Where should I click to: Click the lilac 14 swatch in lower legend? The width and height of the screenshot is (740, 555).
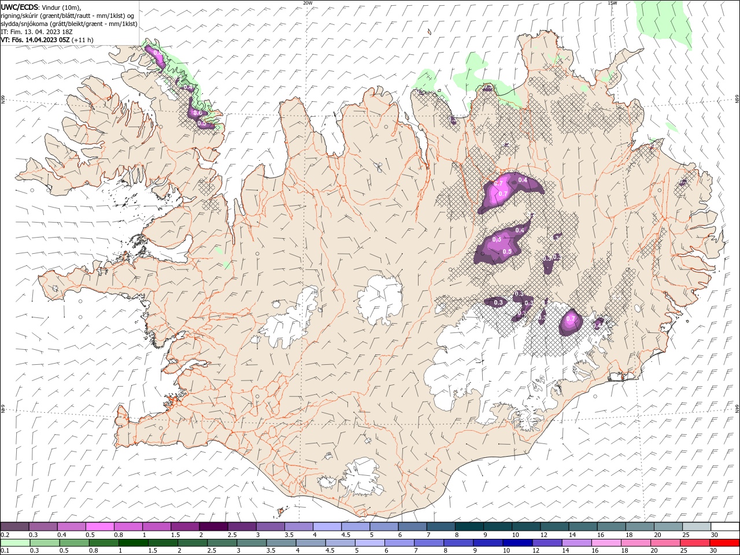(577, 543)
